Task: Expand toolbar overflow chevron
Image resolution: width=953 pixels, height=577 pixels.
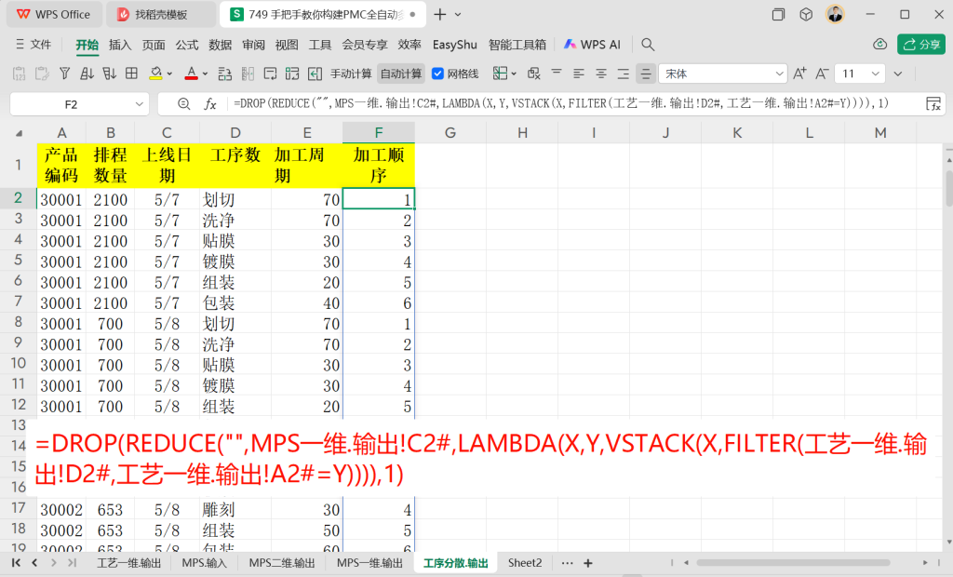Action: point(898,74)
